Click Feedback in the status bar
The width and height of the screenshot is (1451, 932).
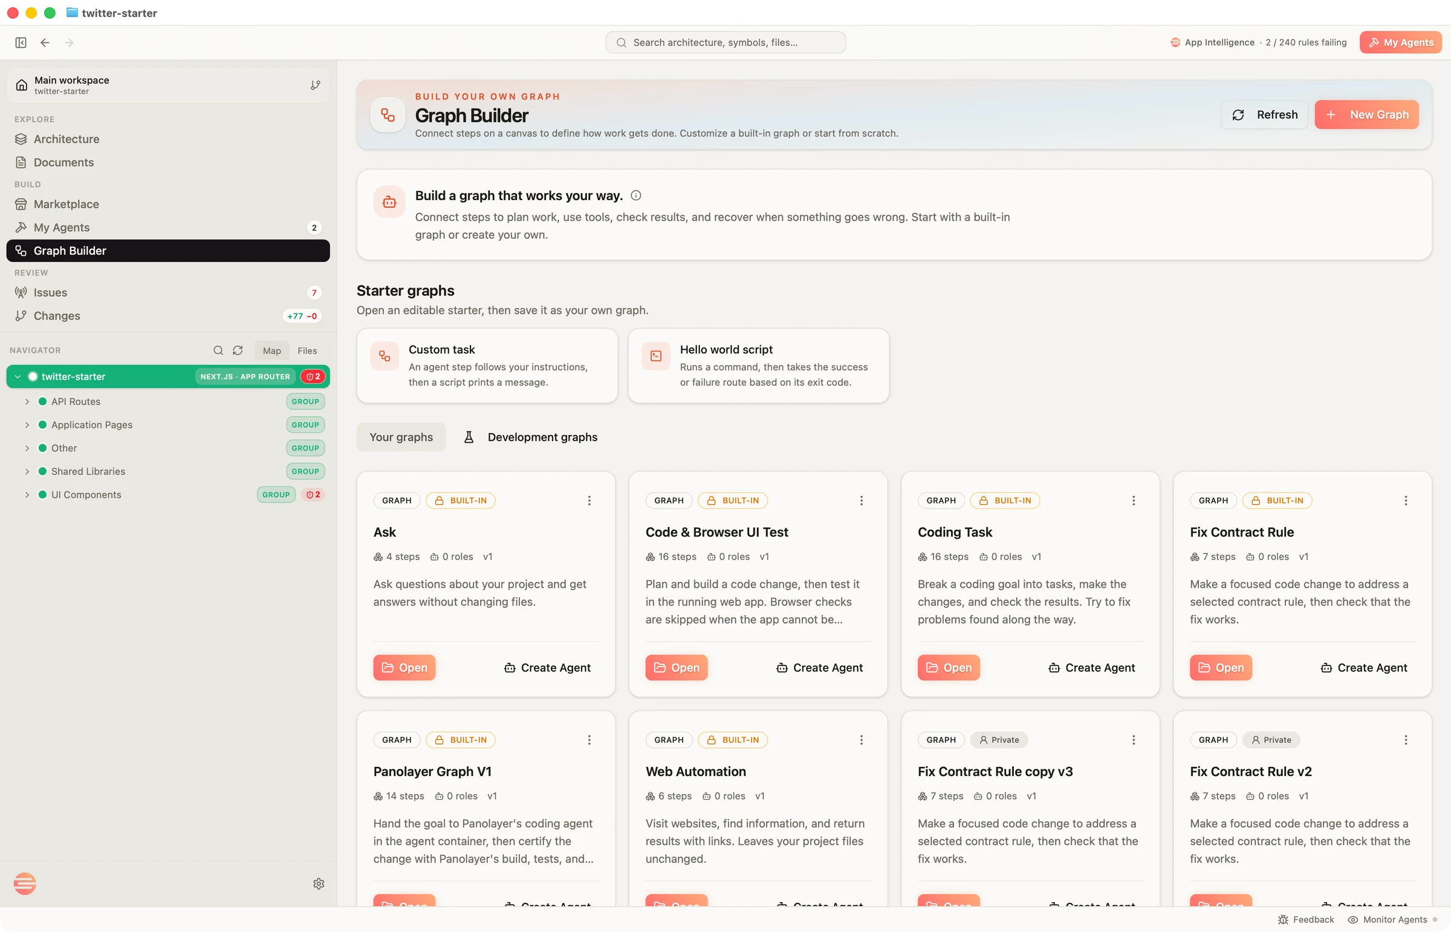click(x=1306, y=919)
